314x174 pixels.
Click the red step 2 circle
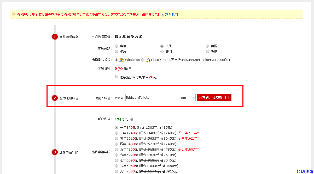55,98
